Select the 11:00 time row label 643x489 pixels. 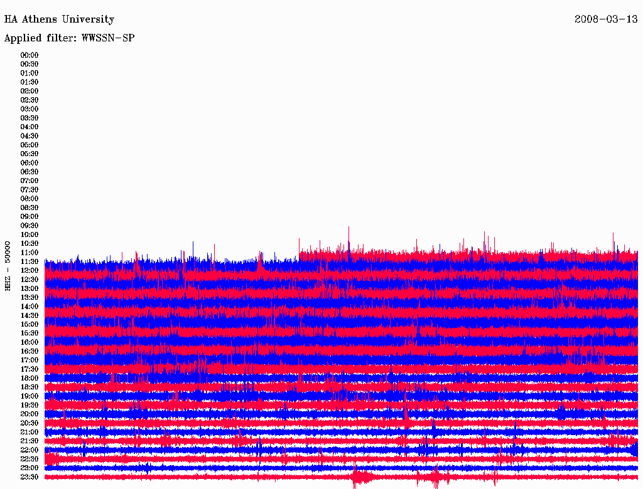pos(30,253)
